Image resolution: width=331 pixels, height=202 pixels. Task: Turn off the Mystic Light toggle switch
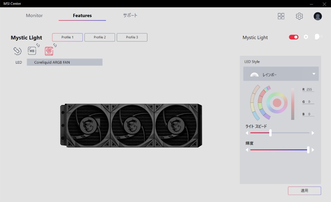point(294,37)
